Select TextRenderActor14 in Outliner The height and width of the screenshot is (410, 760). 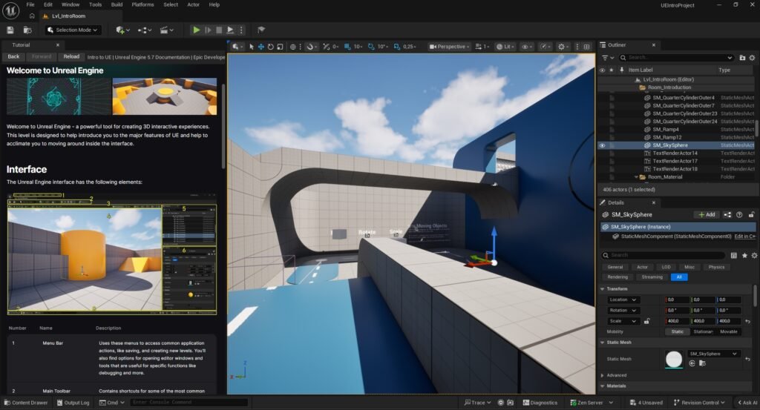(x=675, y=153)
